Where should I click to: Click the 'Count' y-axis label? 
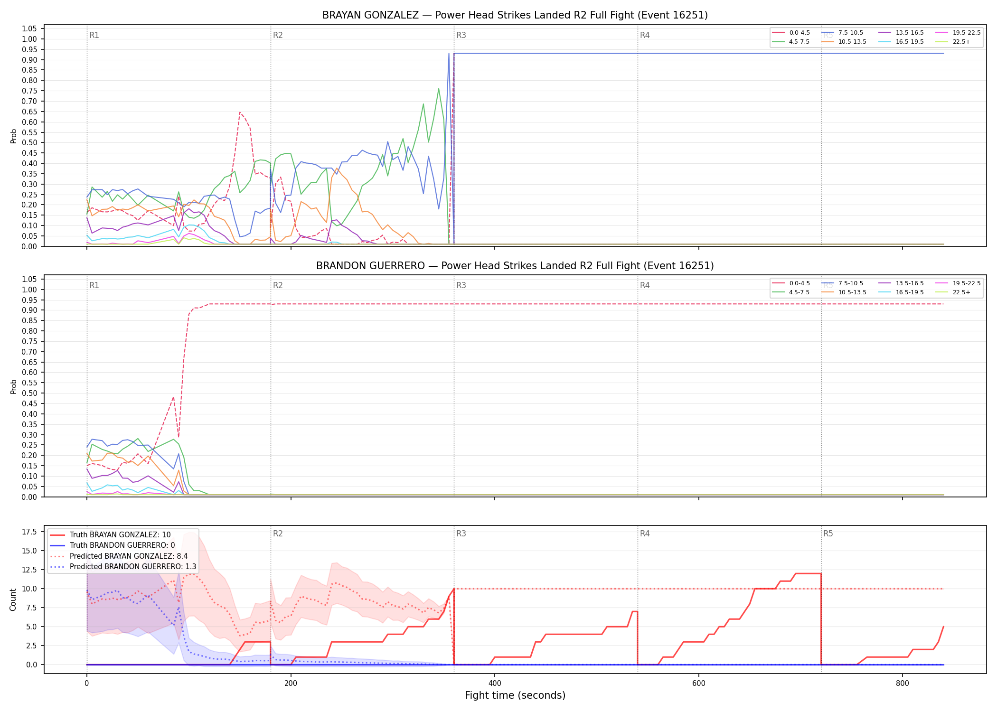(13, 600)
